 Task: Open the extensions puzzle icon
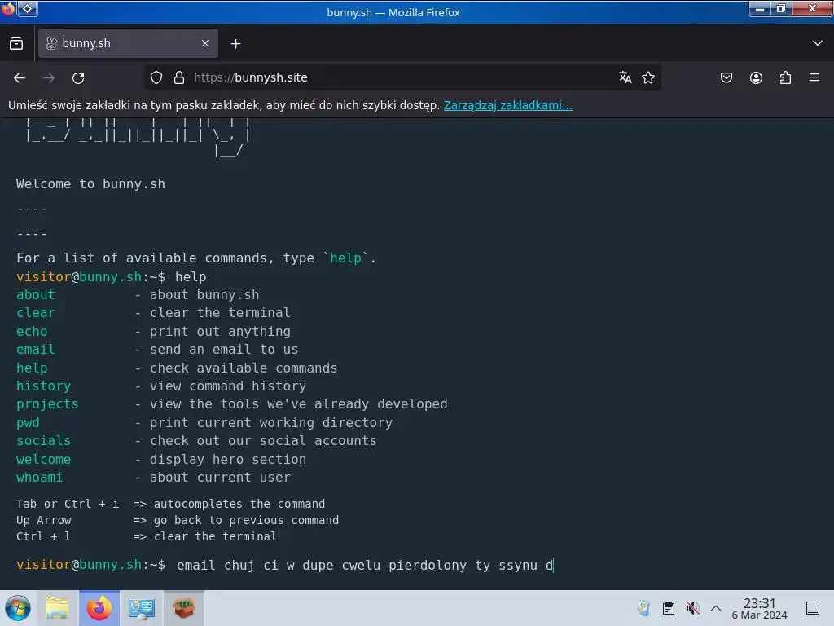coord(785,77)
